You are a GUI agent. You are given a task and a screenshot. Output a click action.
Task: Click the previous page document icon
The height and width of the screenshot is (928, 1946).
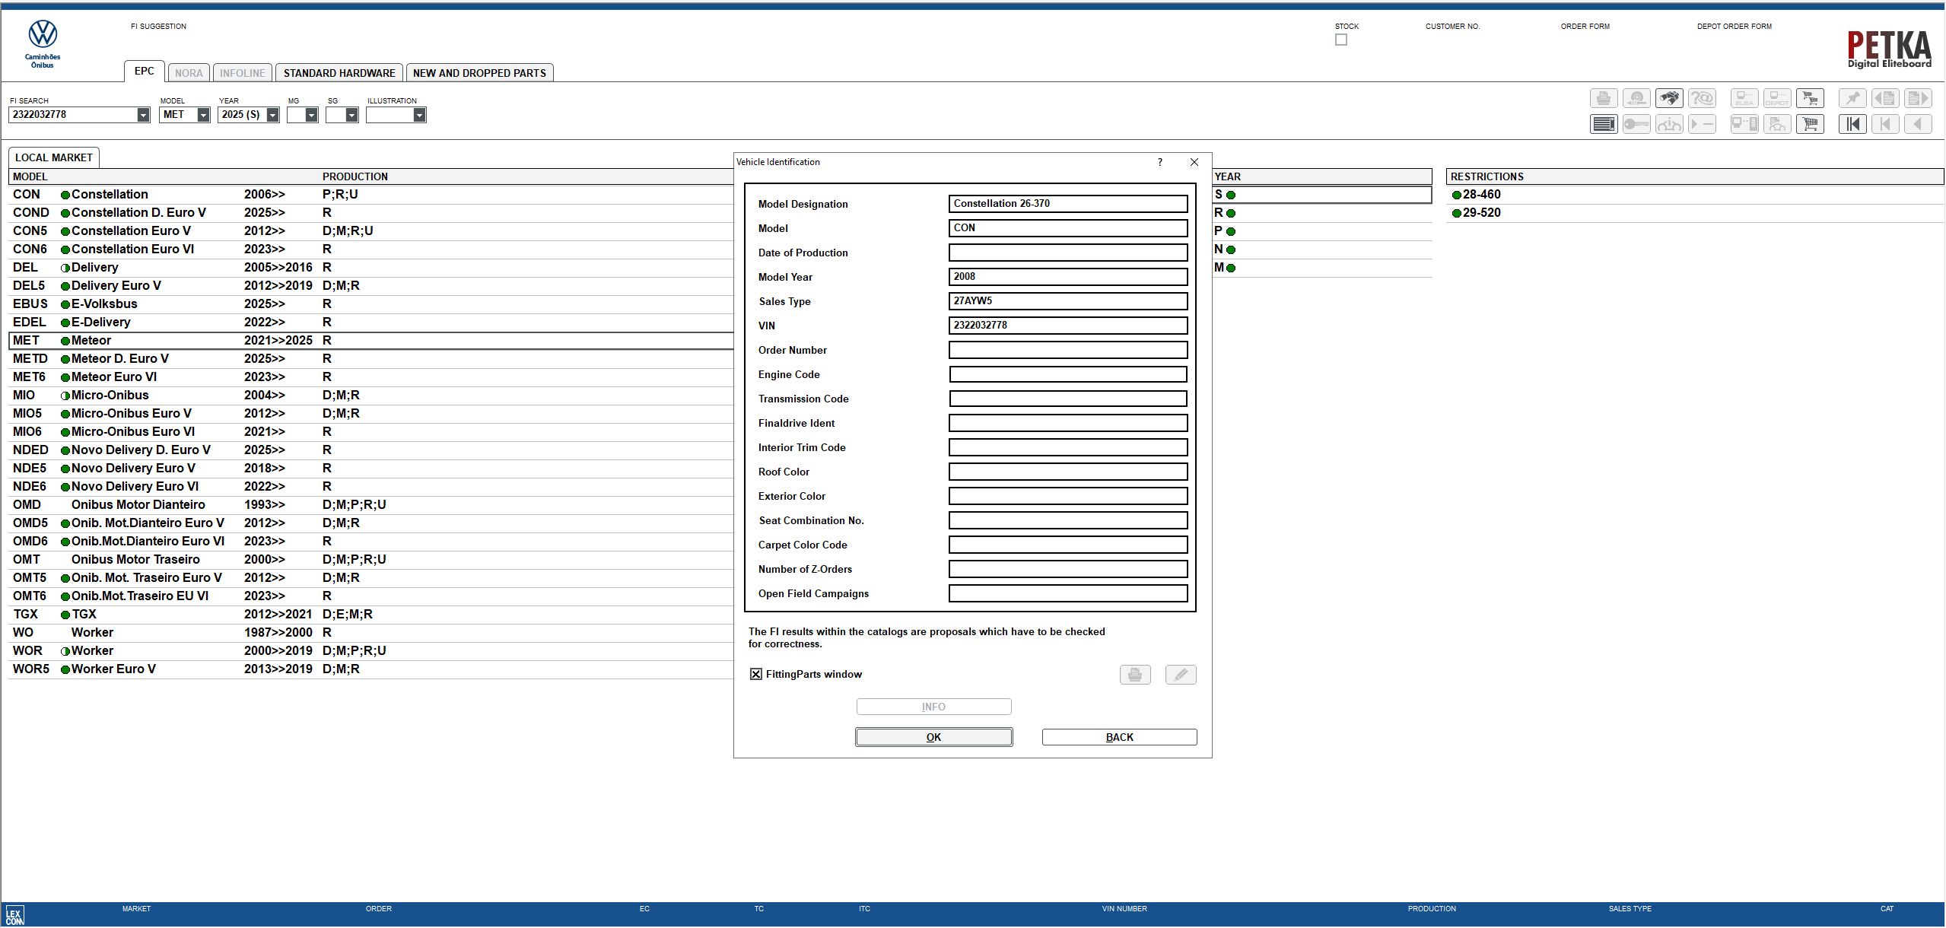(1885, 98)
